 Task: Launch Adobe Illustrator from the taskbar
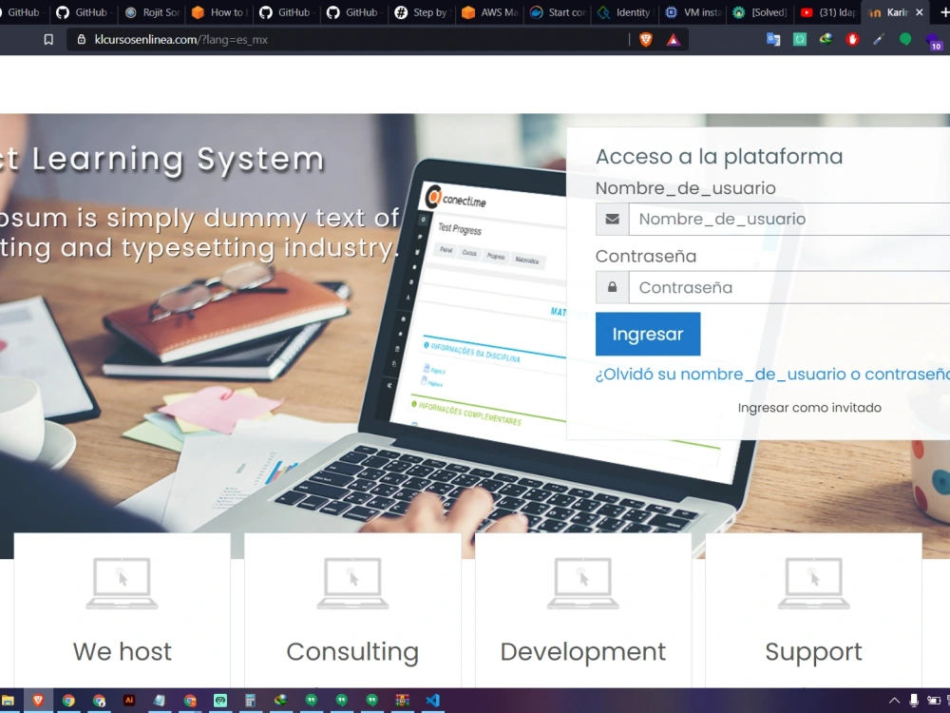(129, 701)
